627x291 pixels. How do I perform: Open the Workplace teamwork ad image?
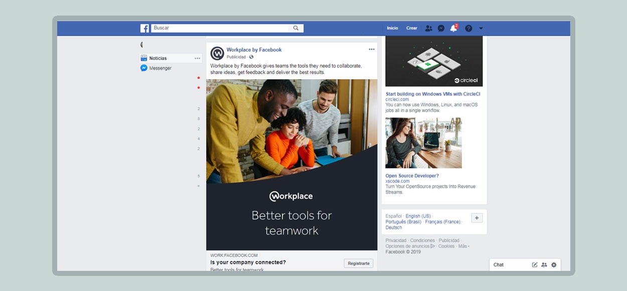click(291, 165)
